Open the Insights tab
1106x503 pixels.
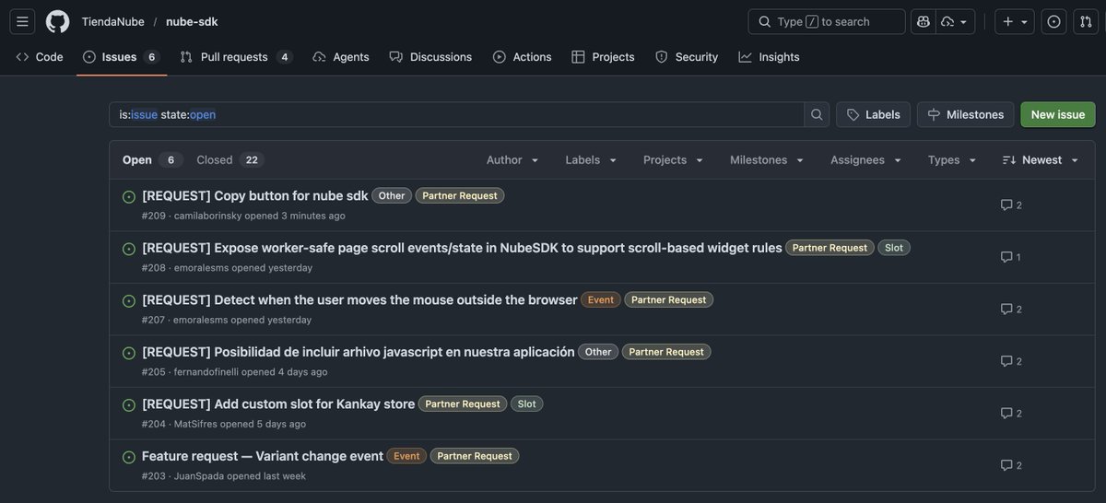[x=770, y=57]
